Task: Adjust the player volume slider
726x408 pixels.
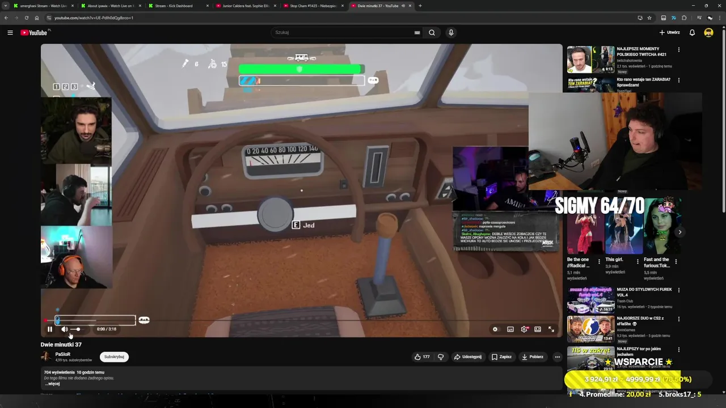Action: [x=75, y=329]
